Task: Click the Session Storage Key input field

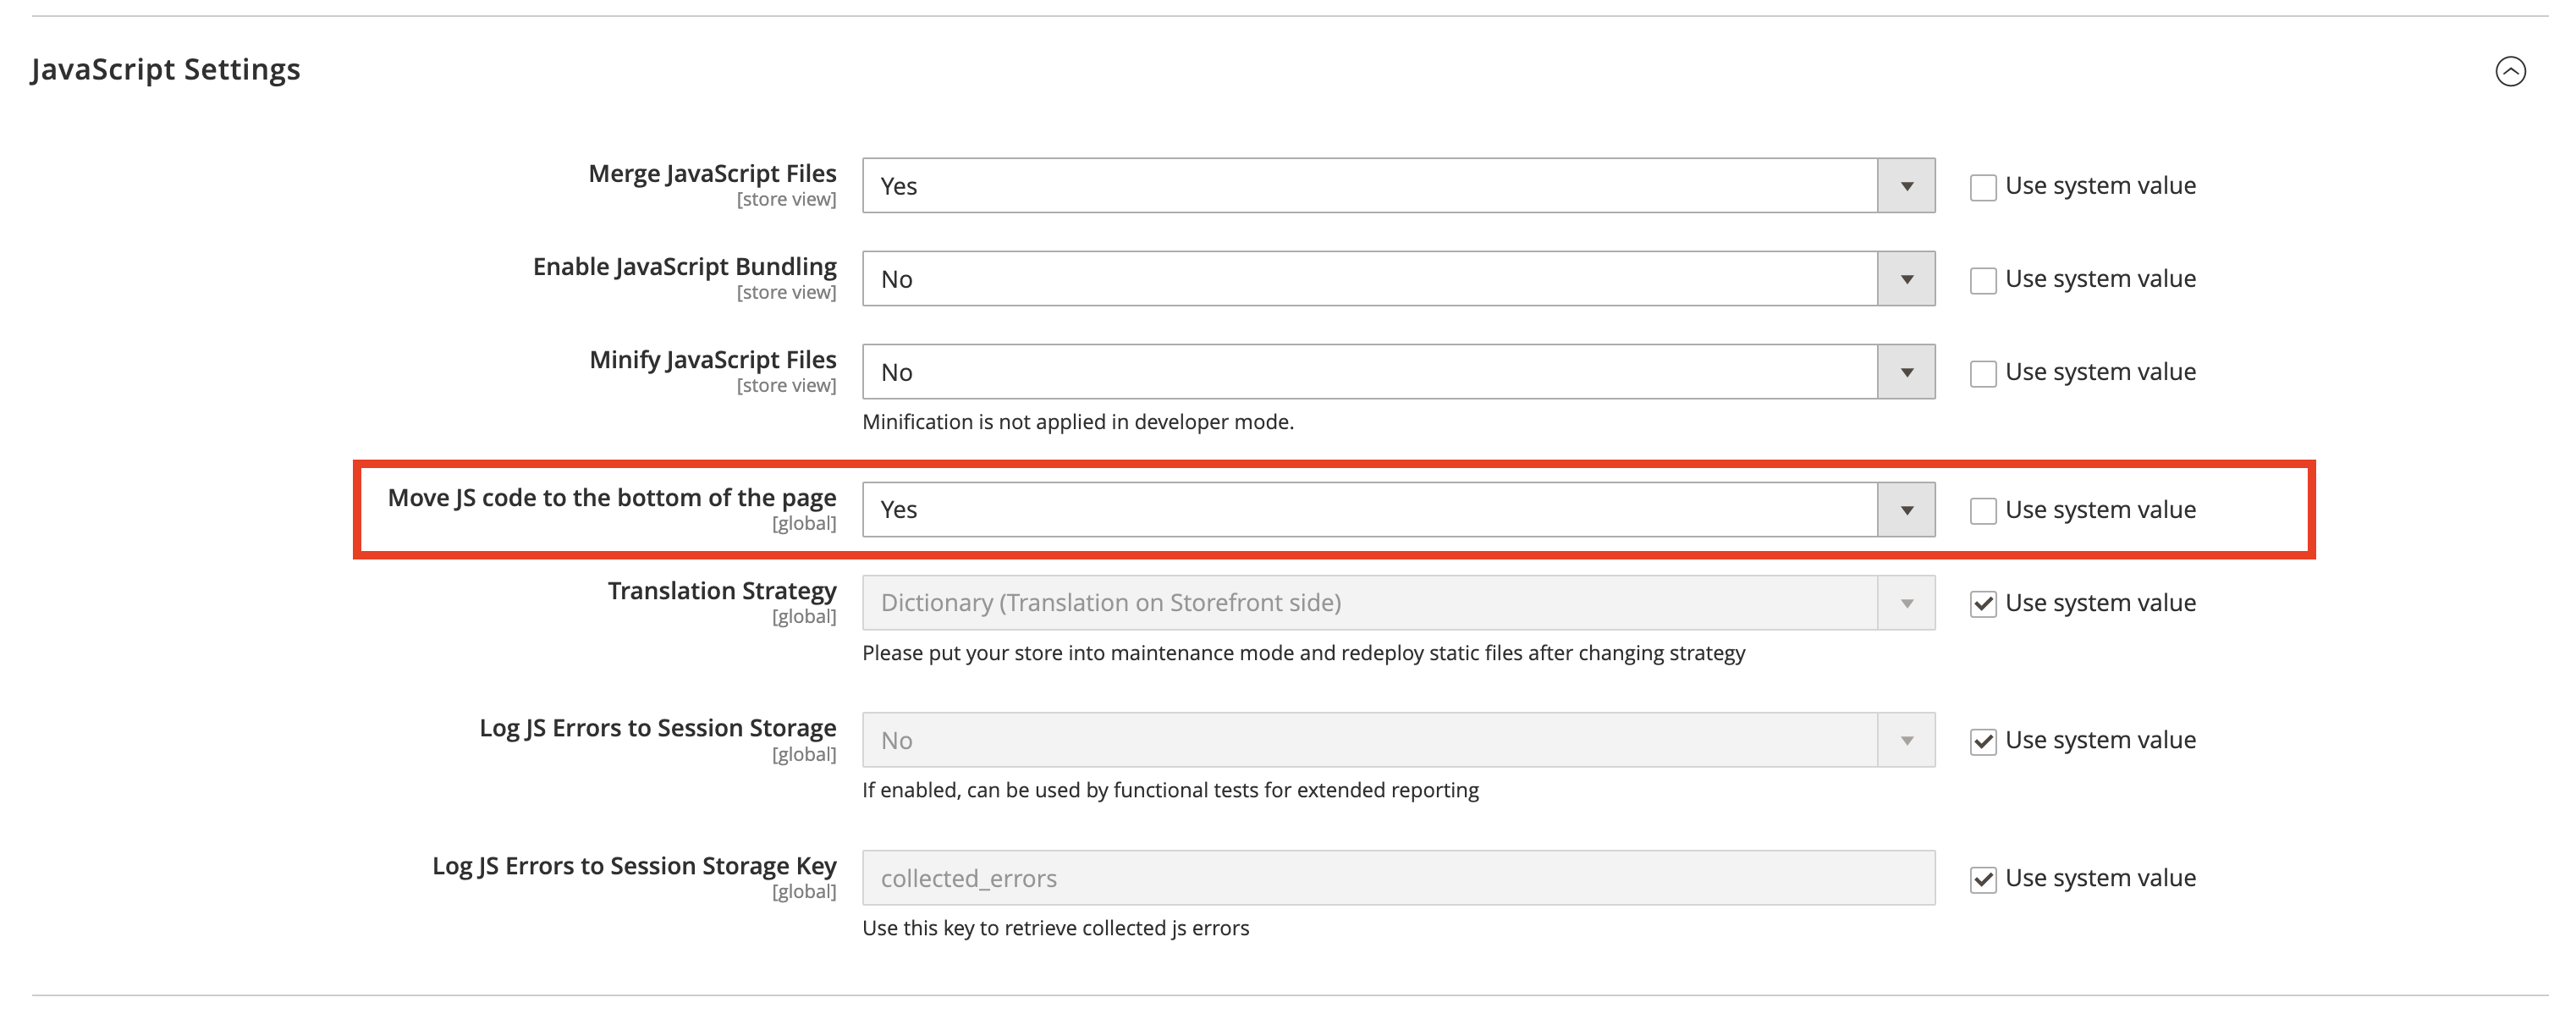Action: 1300,877
